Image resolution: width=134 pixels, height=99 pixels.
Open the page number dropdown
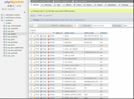click(x=35, y=26)
